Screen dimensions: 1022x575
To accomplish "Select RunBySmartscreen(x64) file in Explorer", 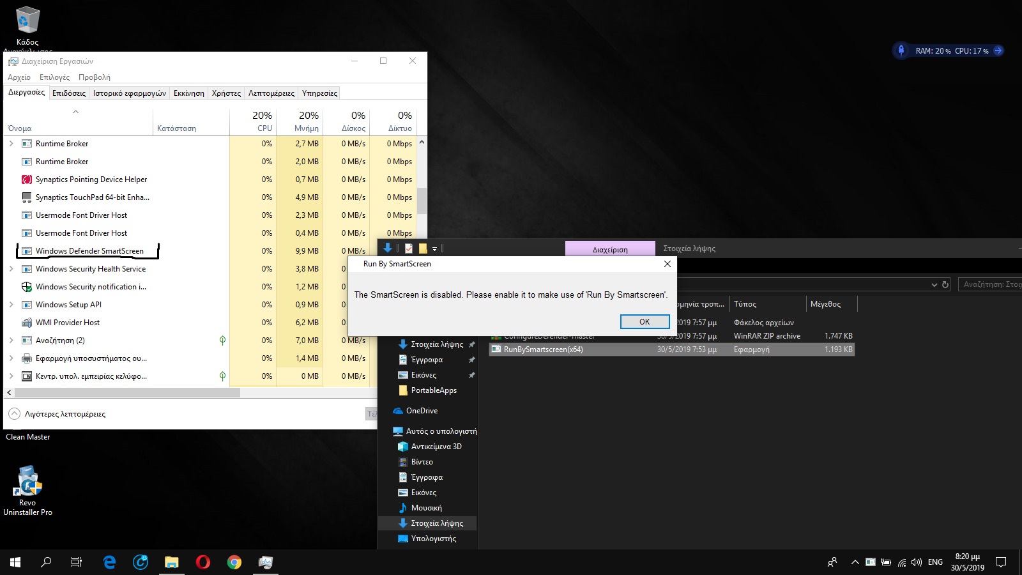I will tap(543, 349).
